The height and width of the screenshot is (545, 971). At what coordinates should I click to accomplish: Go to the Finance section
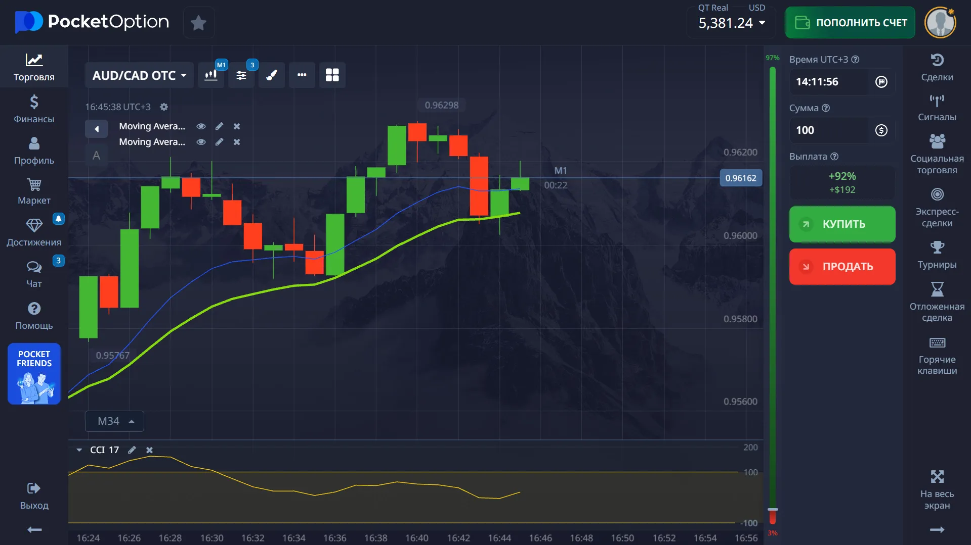click(x=34, y=109)
